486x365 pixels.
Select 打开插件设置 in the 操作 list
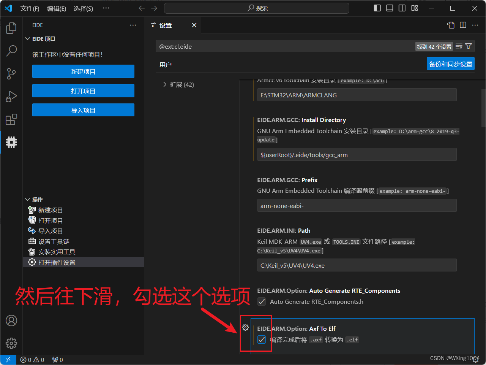click(x=83, y=262)
